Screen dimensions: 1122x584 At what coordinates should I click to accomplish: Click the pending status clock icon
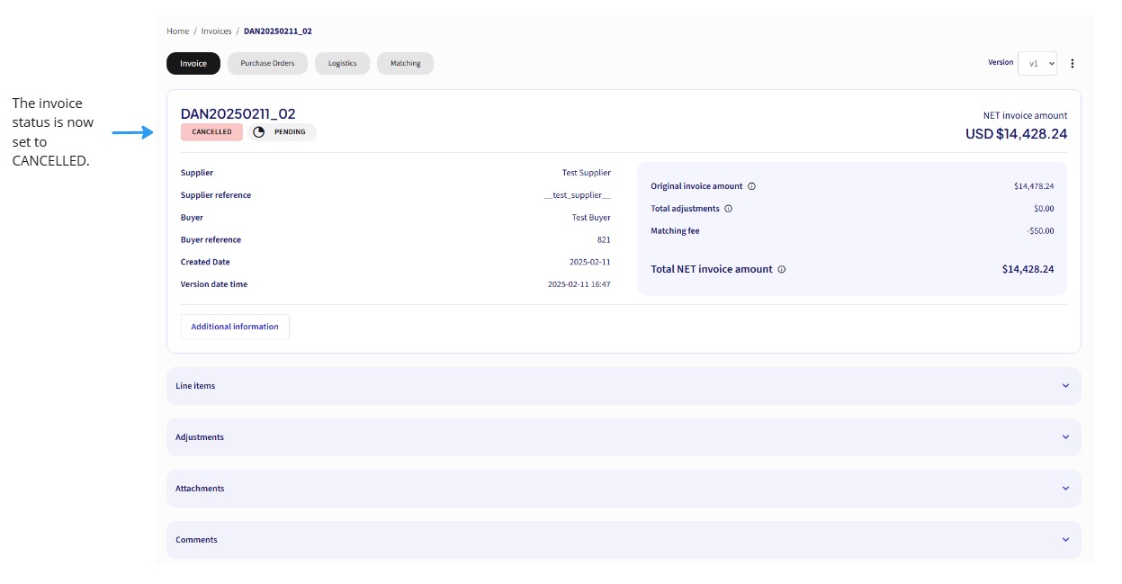259,132
